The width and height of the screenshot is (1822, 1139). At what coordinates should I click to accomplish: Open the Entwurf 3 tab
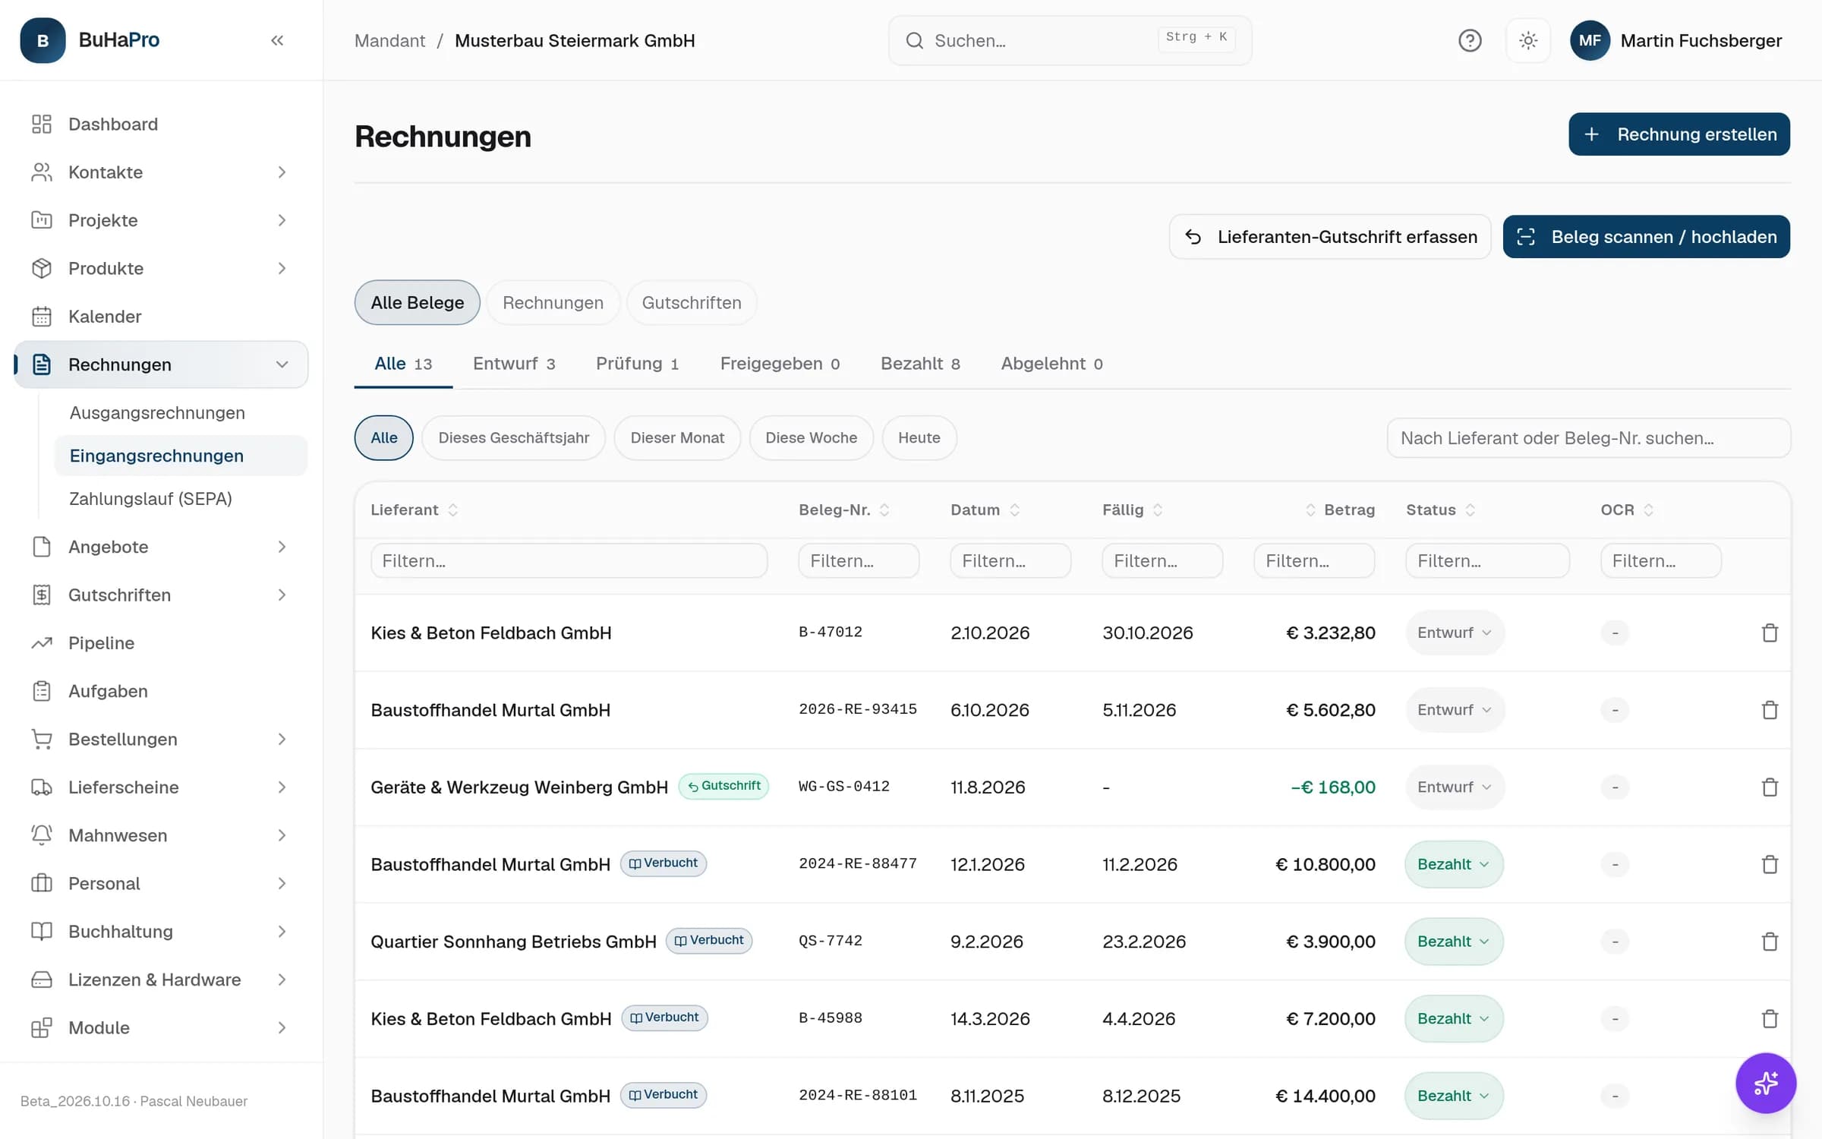click(x=514, y=364)
